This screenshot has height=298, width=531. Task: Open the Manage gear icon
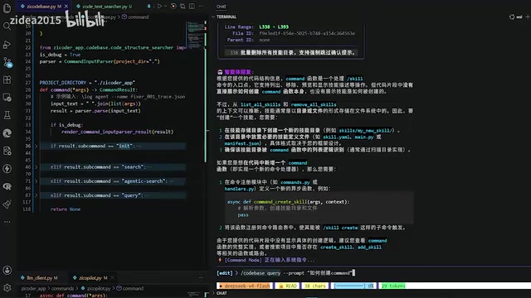click(7, 287)
